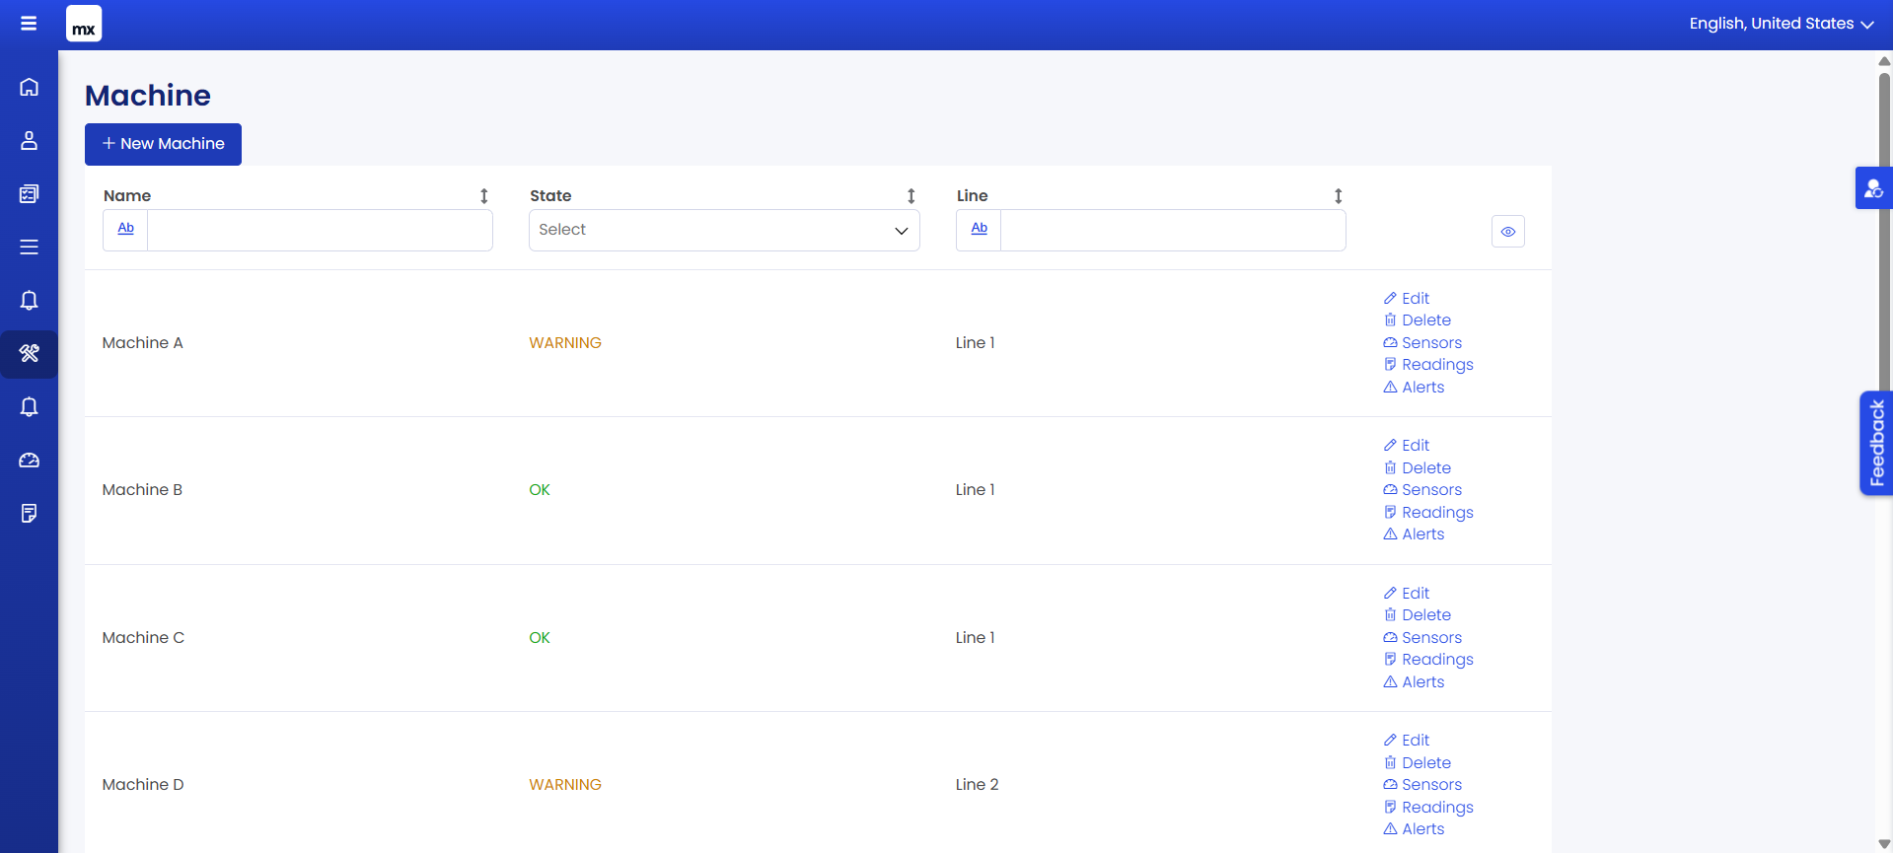Delete Machine D
This screenshot has width=1893, height=853.
[x=1418, y=763]
